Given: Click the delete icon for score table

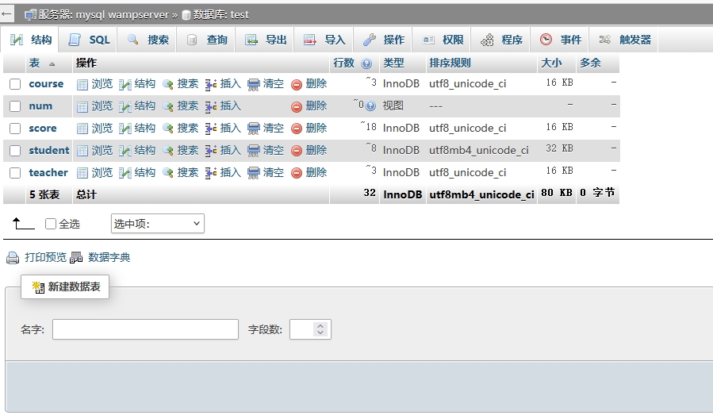Looking at the screenshot, I should point(297,129).
